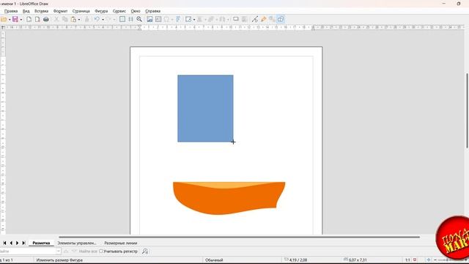Click the Find and Replace icon
Image resolution: width=469 pixels, height=264 pixels.
coord(145,252)
